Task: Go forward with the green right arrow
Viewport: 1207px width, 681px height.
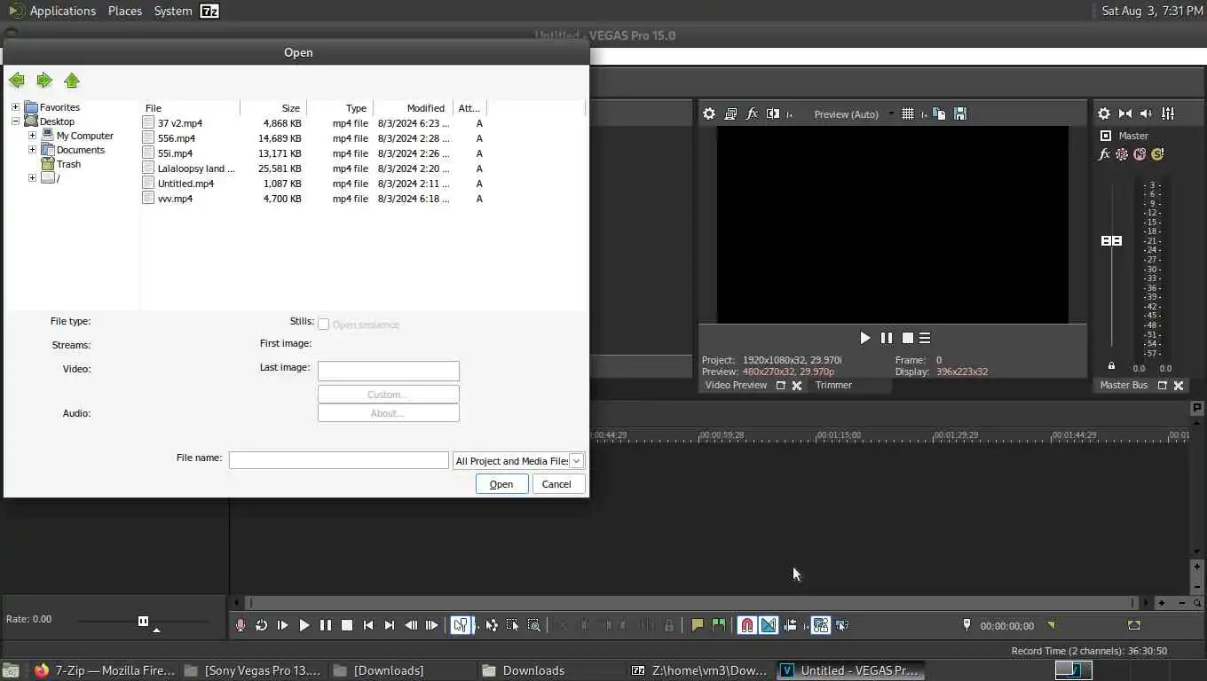Action: 44,81
